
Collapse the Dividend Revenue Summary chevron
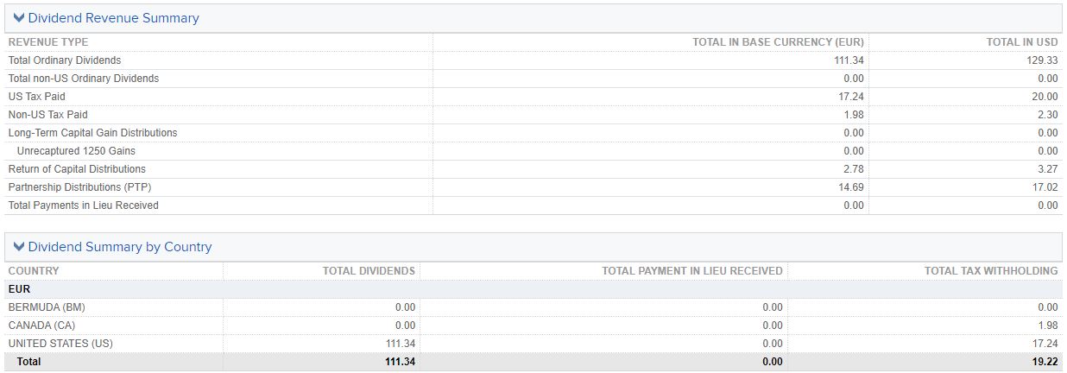[19, 18]
